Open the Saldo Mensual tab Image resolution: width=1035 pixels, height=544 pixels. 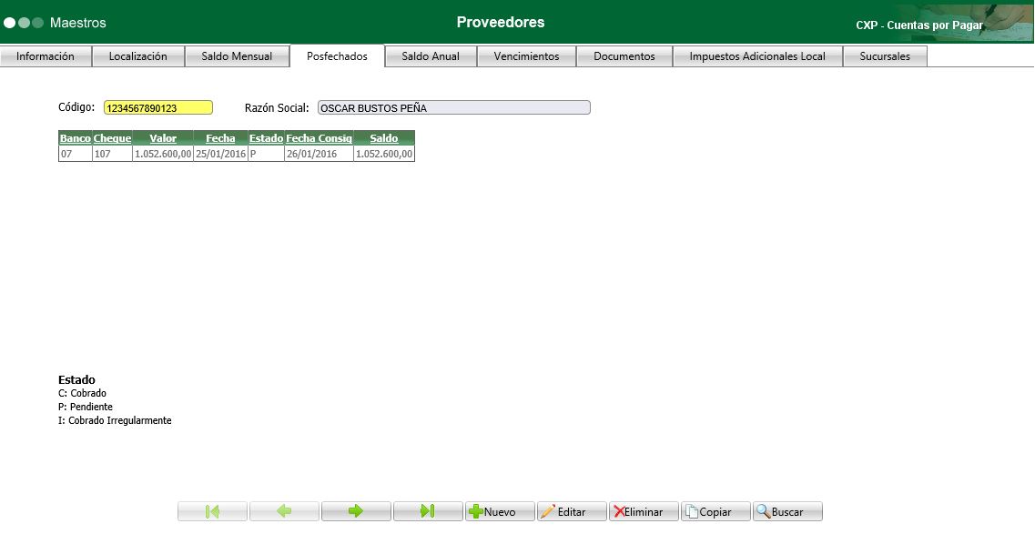tap(237, 56)
